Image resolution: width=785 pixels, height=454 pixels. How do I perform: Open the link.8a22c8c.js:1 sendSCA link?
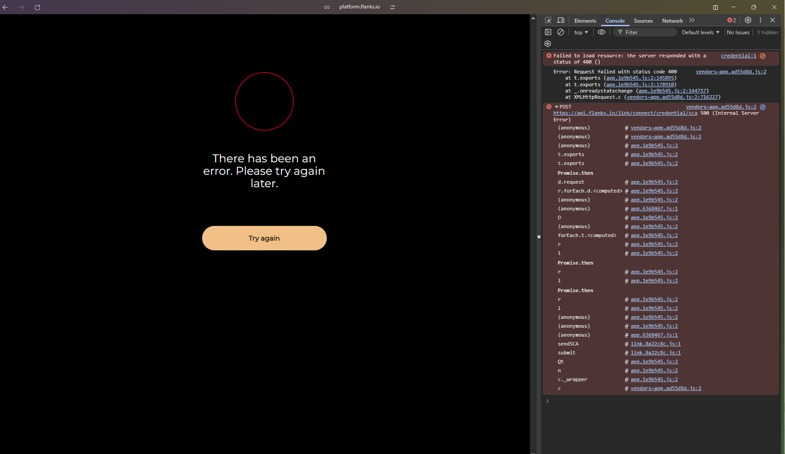click(x=655, y=344)
